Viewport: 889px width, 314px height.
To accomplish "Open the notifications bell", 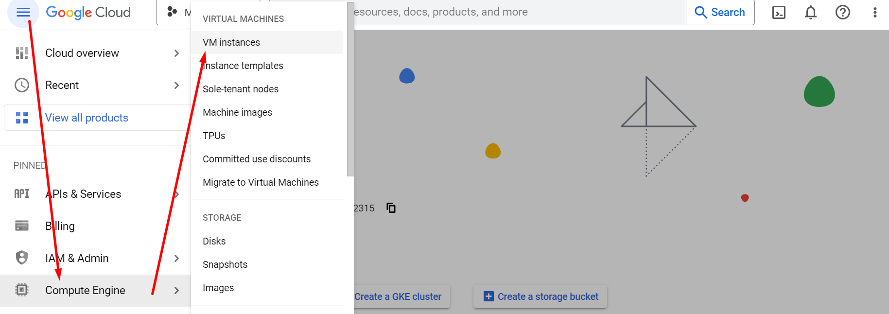I will tap(810, 12).
